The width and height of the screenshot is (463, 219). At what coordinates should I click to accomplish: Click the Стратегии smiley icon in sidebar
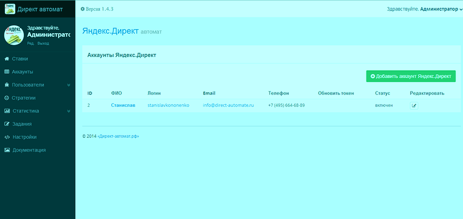[x=7, y=98]
